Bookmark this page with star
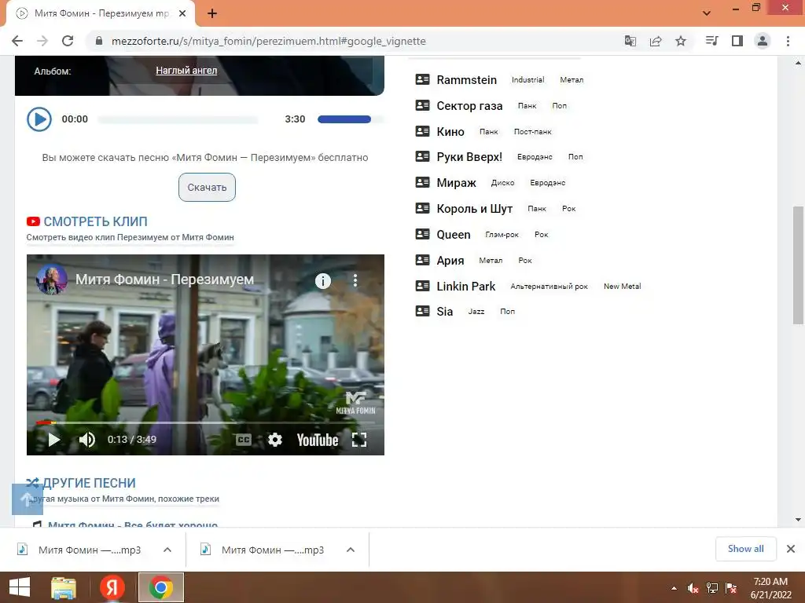Viewport: 805px width, 603px height. pos(681,41)
